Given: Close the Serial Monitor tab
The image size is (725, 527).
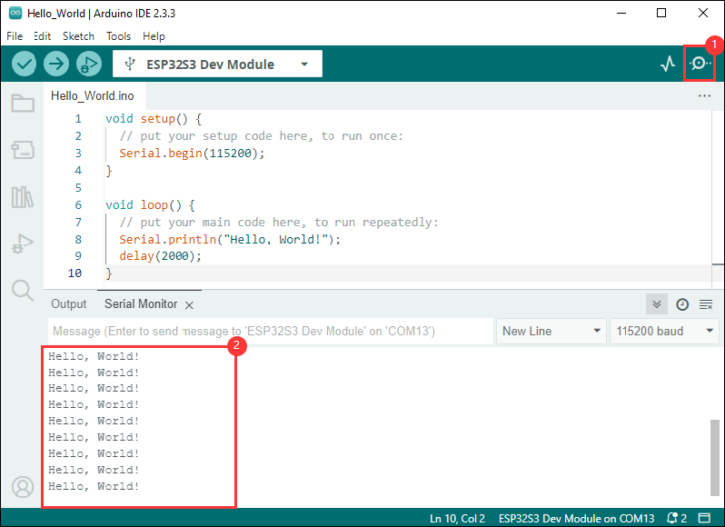Looking at the screenshot, I should pyautogui.click(x=189, y=304).
